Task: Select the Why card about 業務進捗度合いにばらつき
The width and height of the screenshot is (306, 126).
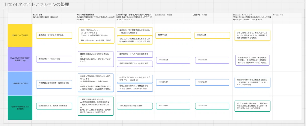Action: 96,59
